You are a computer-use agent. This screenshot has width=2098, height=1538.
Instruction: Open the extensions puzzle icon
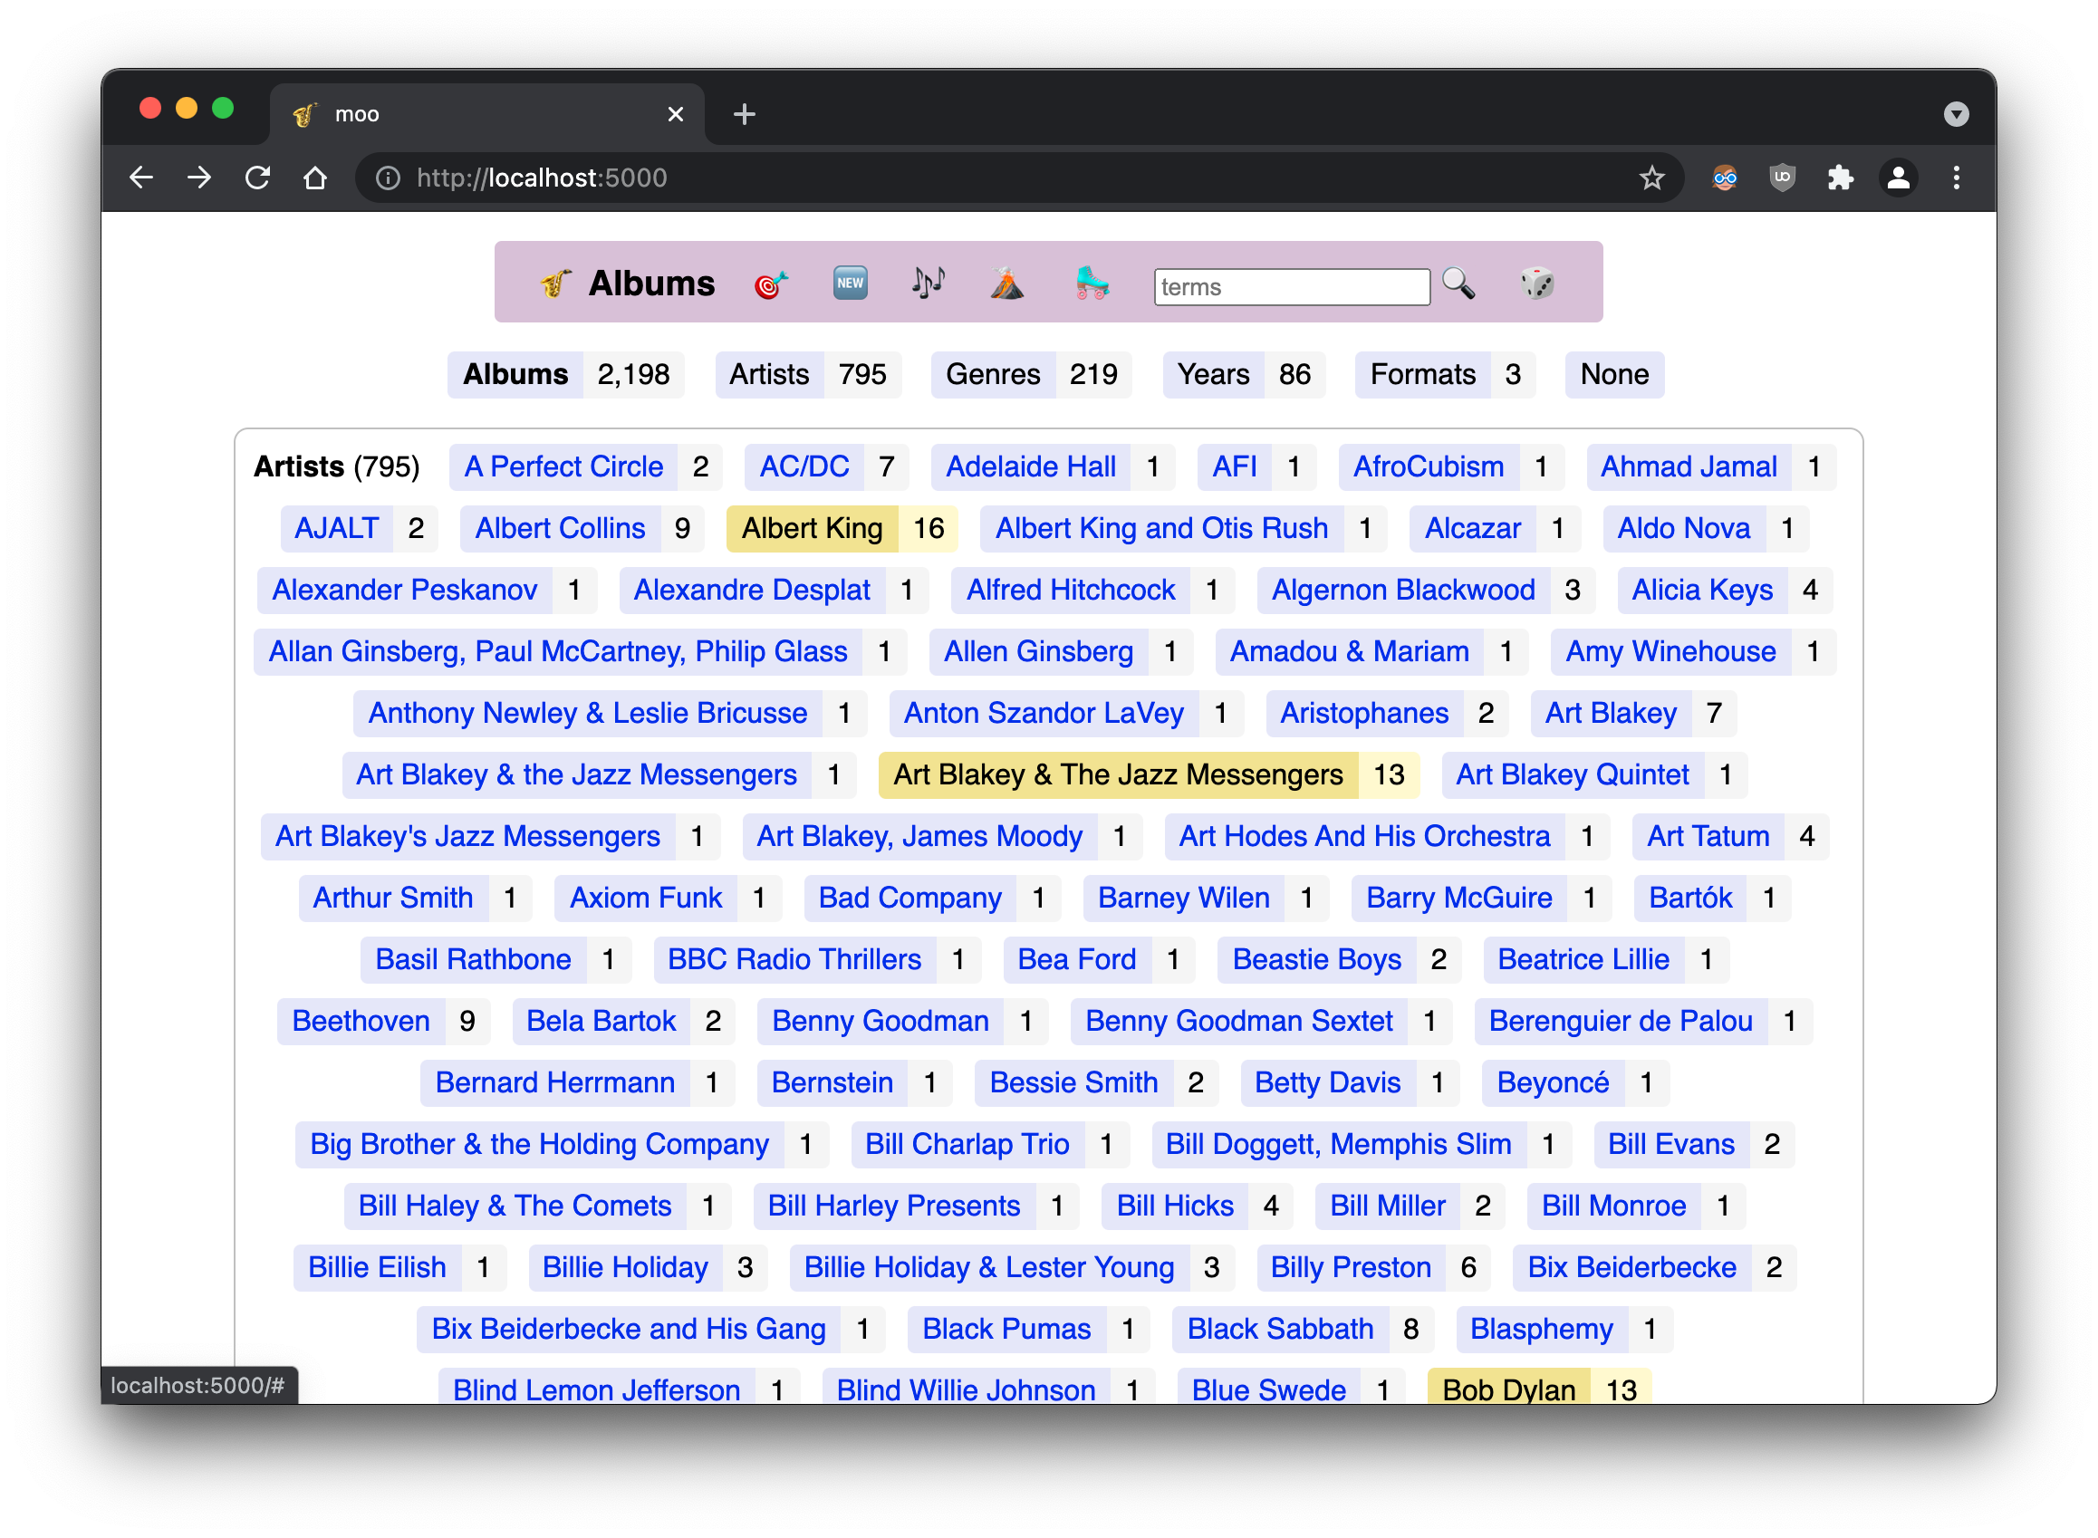(1840, 178)
